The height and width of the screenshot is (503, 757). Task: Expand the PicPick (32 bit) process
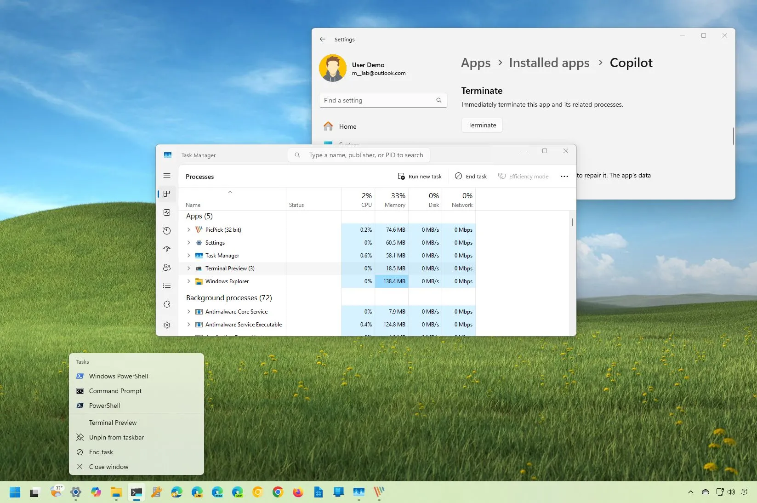tap(188, 230)
